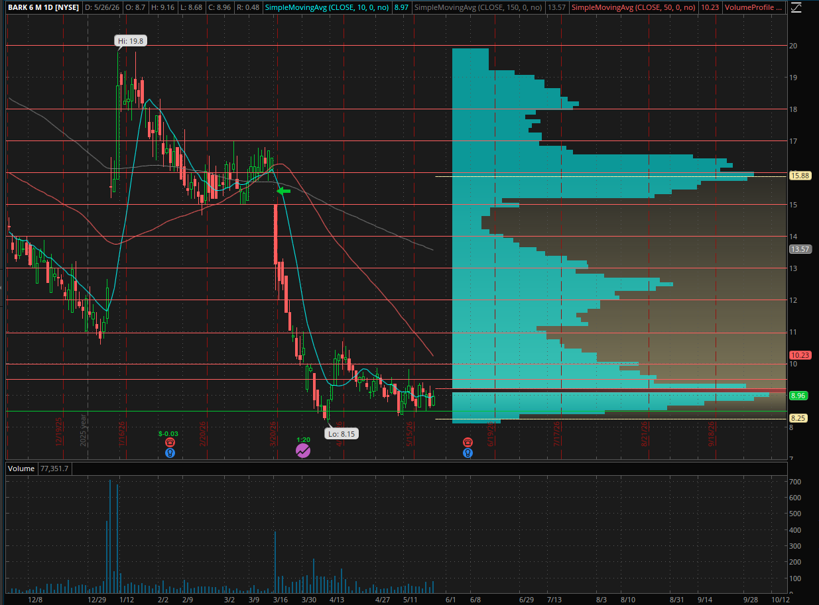Click the 8.25 price axis label
The height and width of the screenshot is (605, 819).
pyautogui.click(x=798, y=418)
